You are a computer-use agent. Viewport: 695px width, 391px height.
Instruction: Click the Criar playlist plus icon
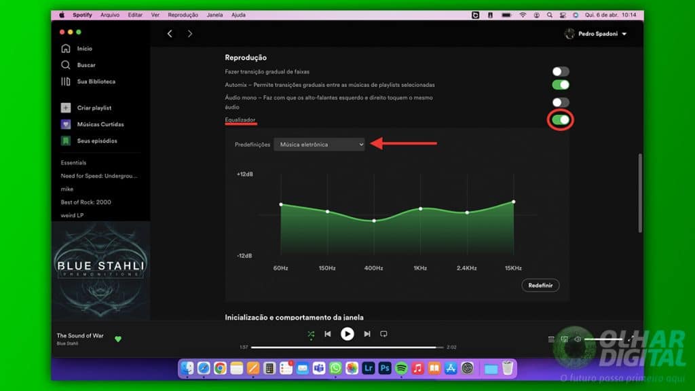[66, 108]
